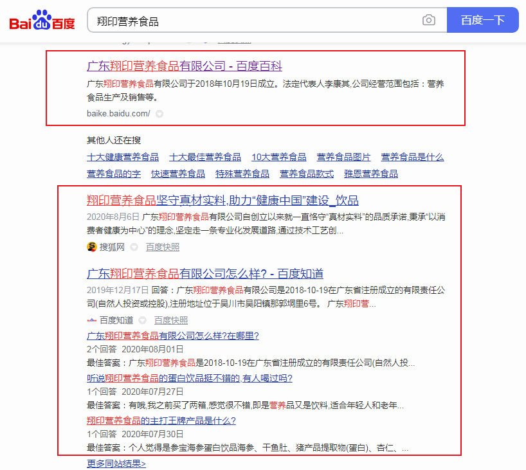This screenshot has height=470, width=526.
Task: Click the 百度知道 source name
Action: click(x=116, y=320)
